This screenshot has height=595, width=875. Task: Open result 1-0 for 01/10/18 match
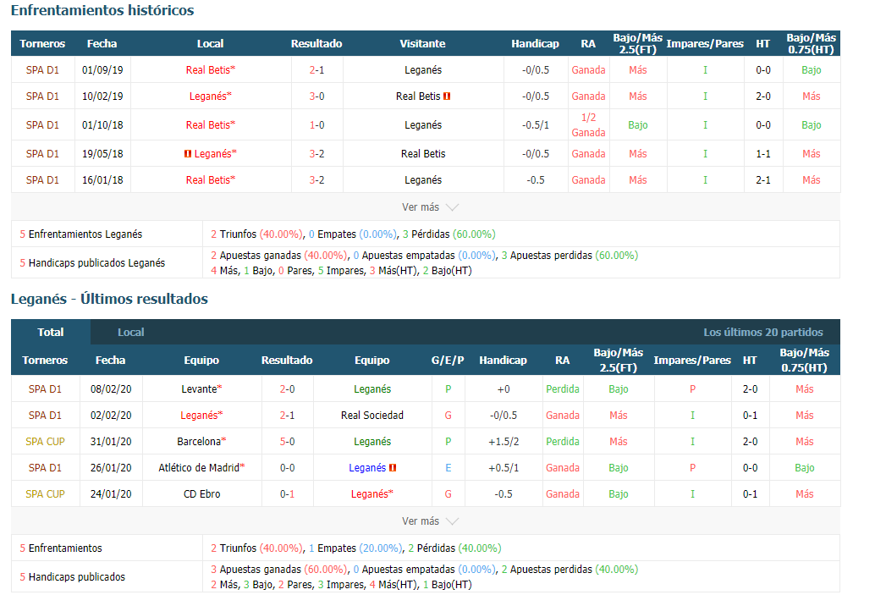316,125
